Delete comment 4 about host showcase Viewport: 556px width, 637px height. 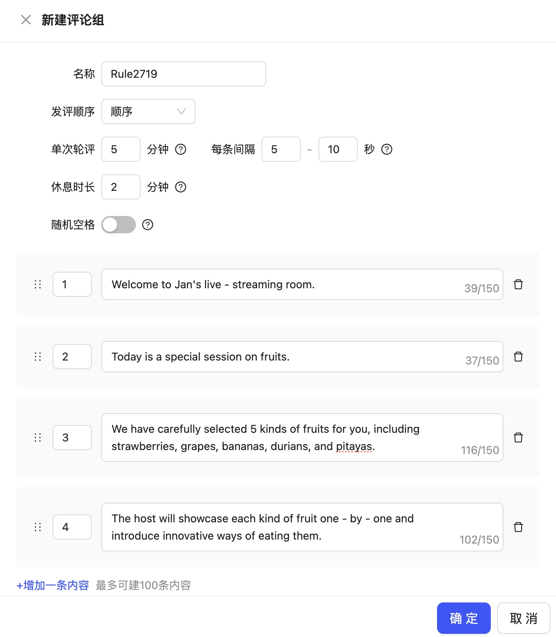point(518,527)
